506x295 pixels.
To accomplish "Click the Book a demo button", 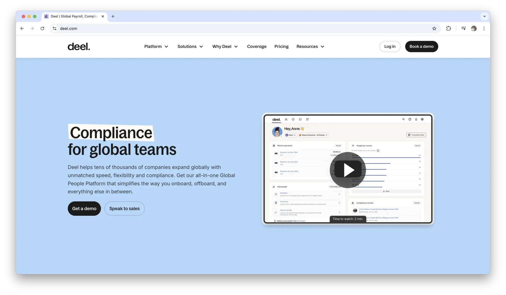I will tap(421, 46).
